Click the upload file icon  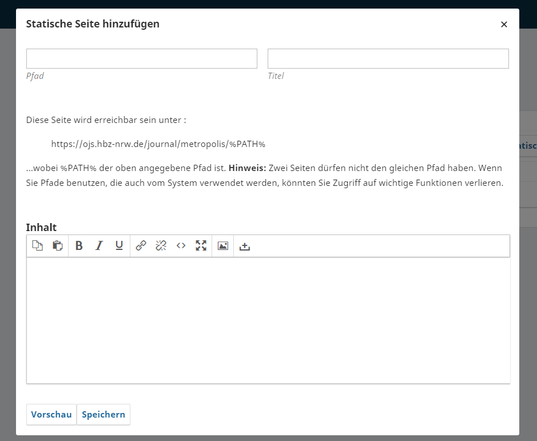[245, 246]
